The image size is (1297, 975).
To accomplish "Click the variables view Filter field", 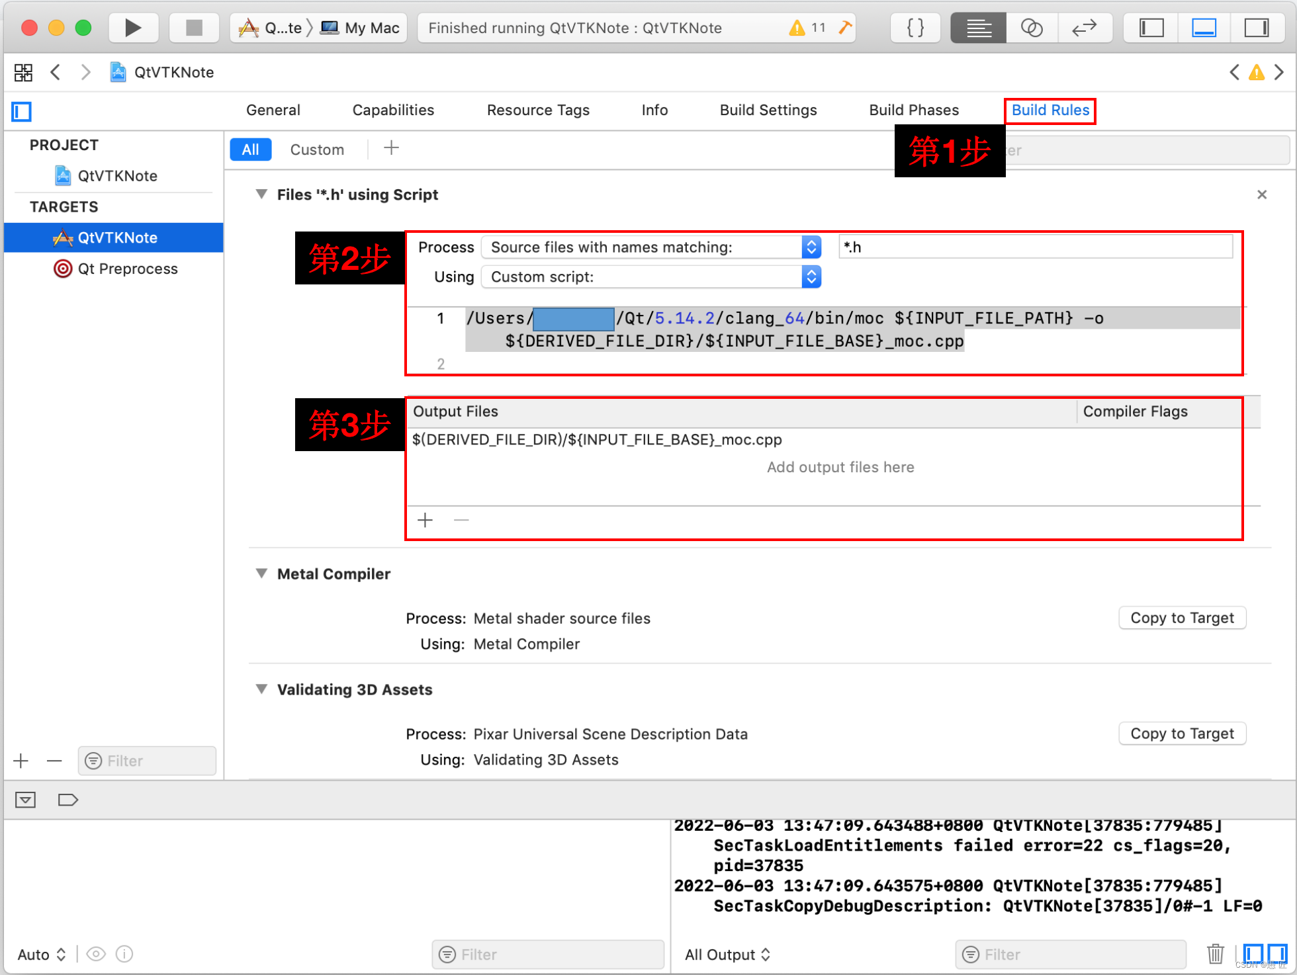I will (x=548, y=954).
